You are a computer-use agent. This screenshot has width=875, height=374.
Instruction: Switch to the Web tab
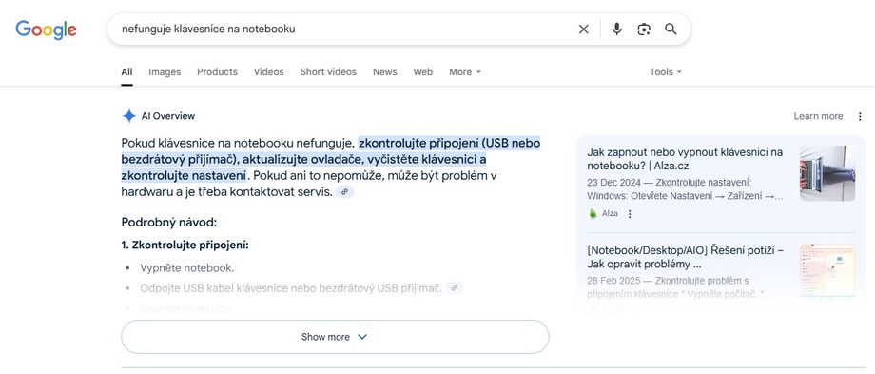(423, 72)
